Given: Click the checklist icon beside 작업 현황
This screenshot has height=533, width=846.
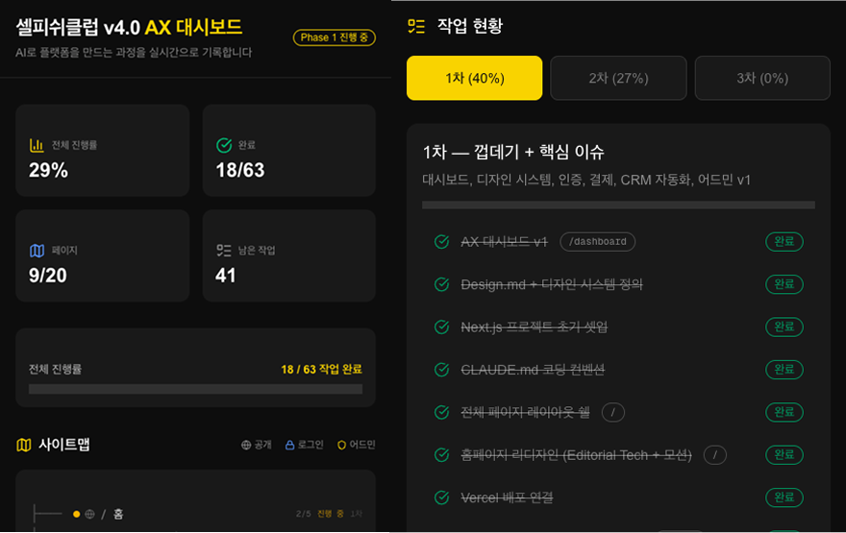Looking at the screenshot, I should (416, 26).
